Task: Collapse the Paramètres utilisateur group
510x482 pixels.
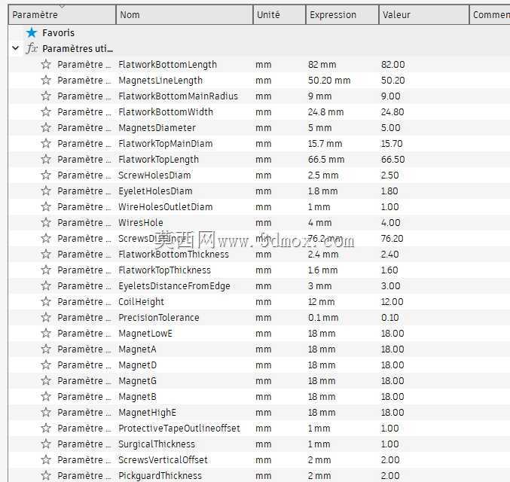Action: click(x=15, y=48)
